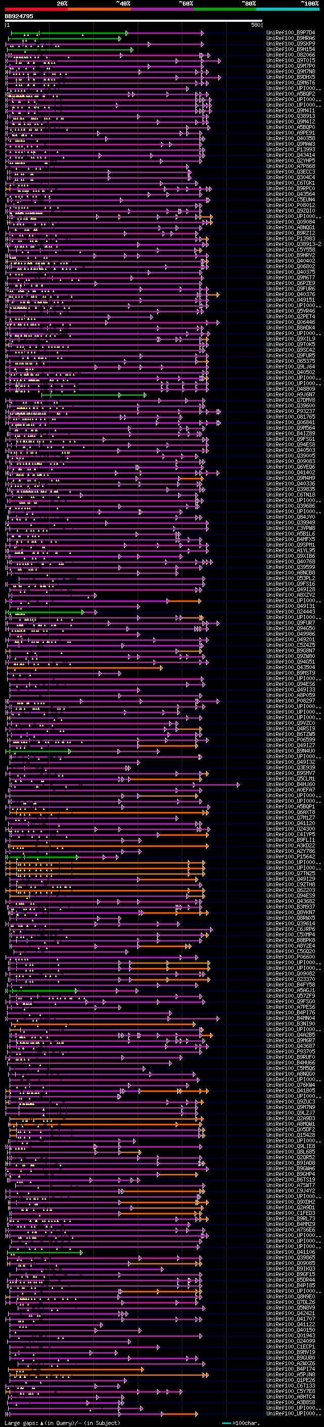
Task: Open hit UniRef100_O82066
Action: pyautogui.click(x=291, y=55)
